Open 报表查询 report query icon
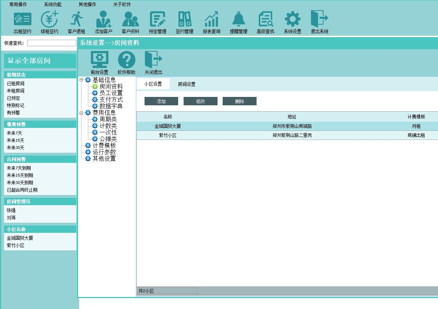Image resolution: width=438 pixels, height=309 pixels. tap(211, 19)
